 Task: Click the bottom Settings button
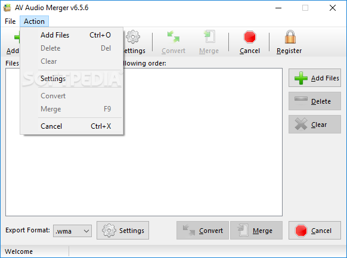click(x=123, y=231)
